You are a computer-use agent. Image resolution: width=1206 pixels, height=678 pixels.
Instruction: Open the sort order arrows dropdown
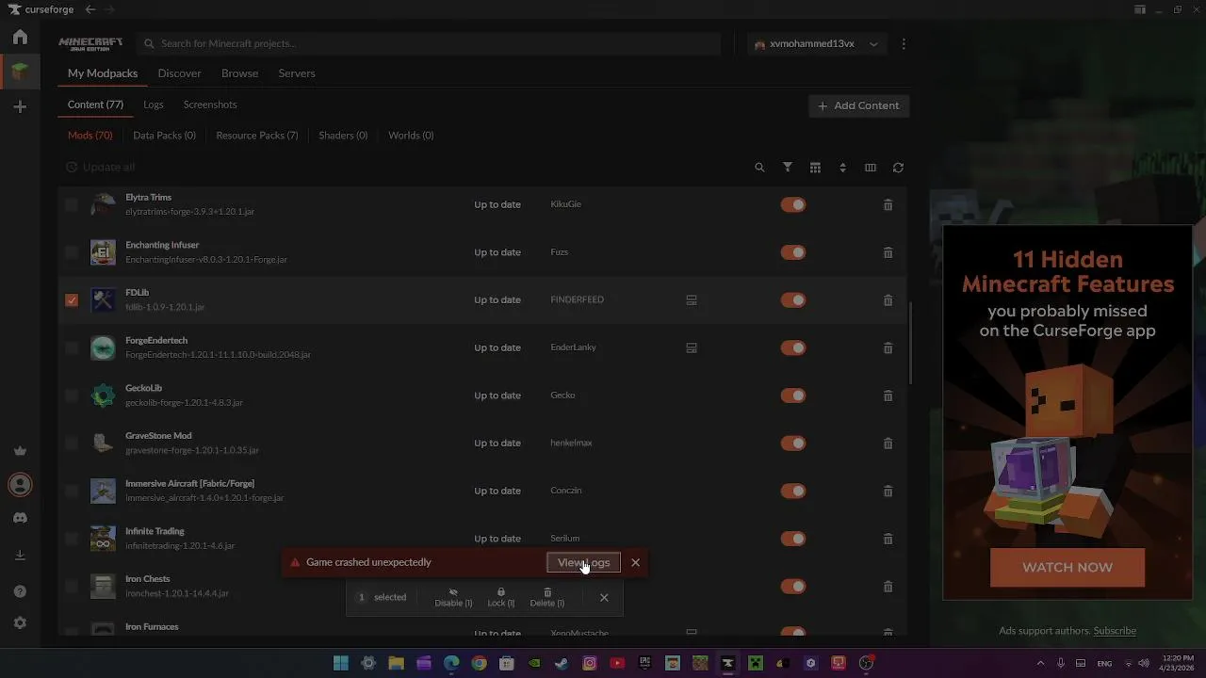coord(842,168)
